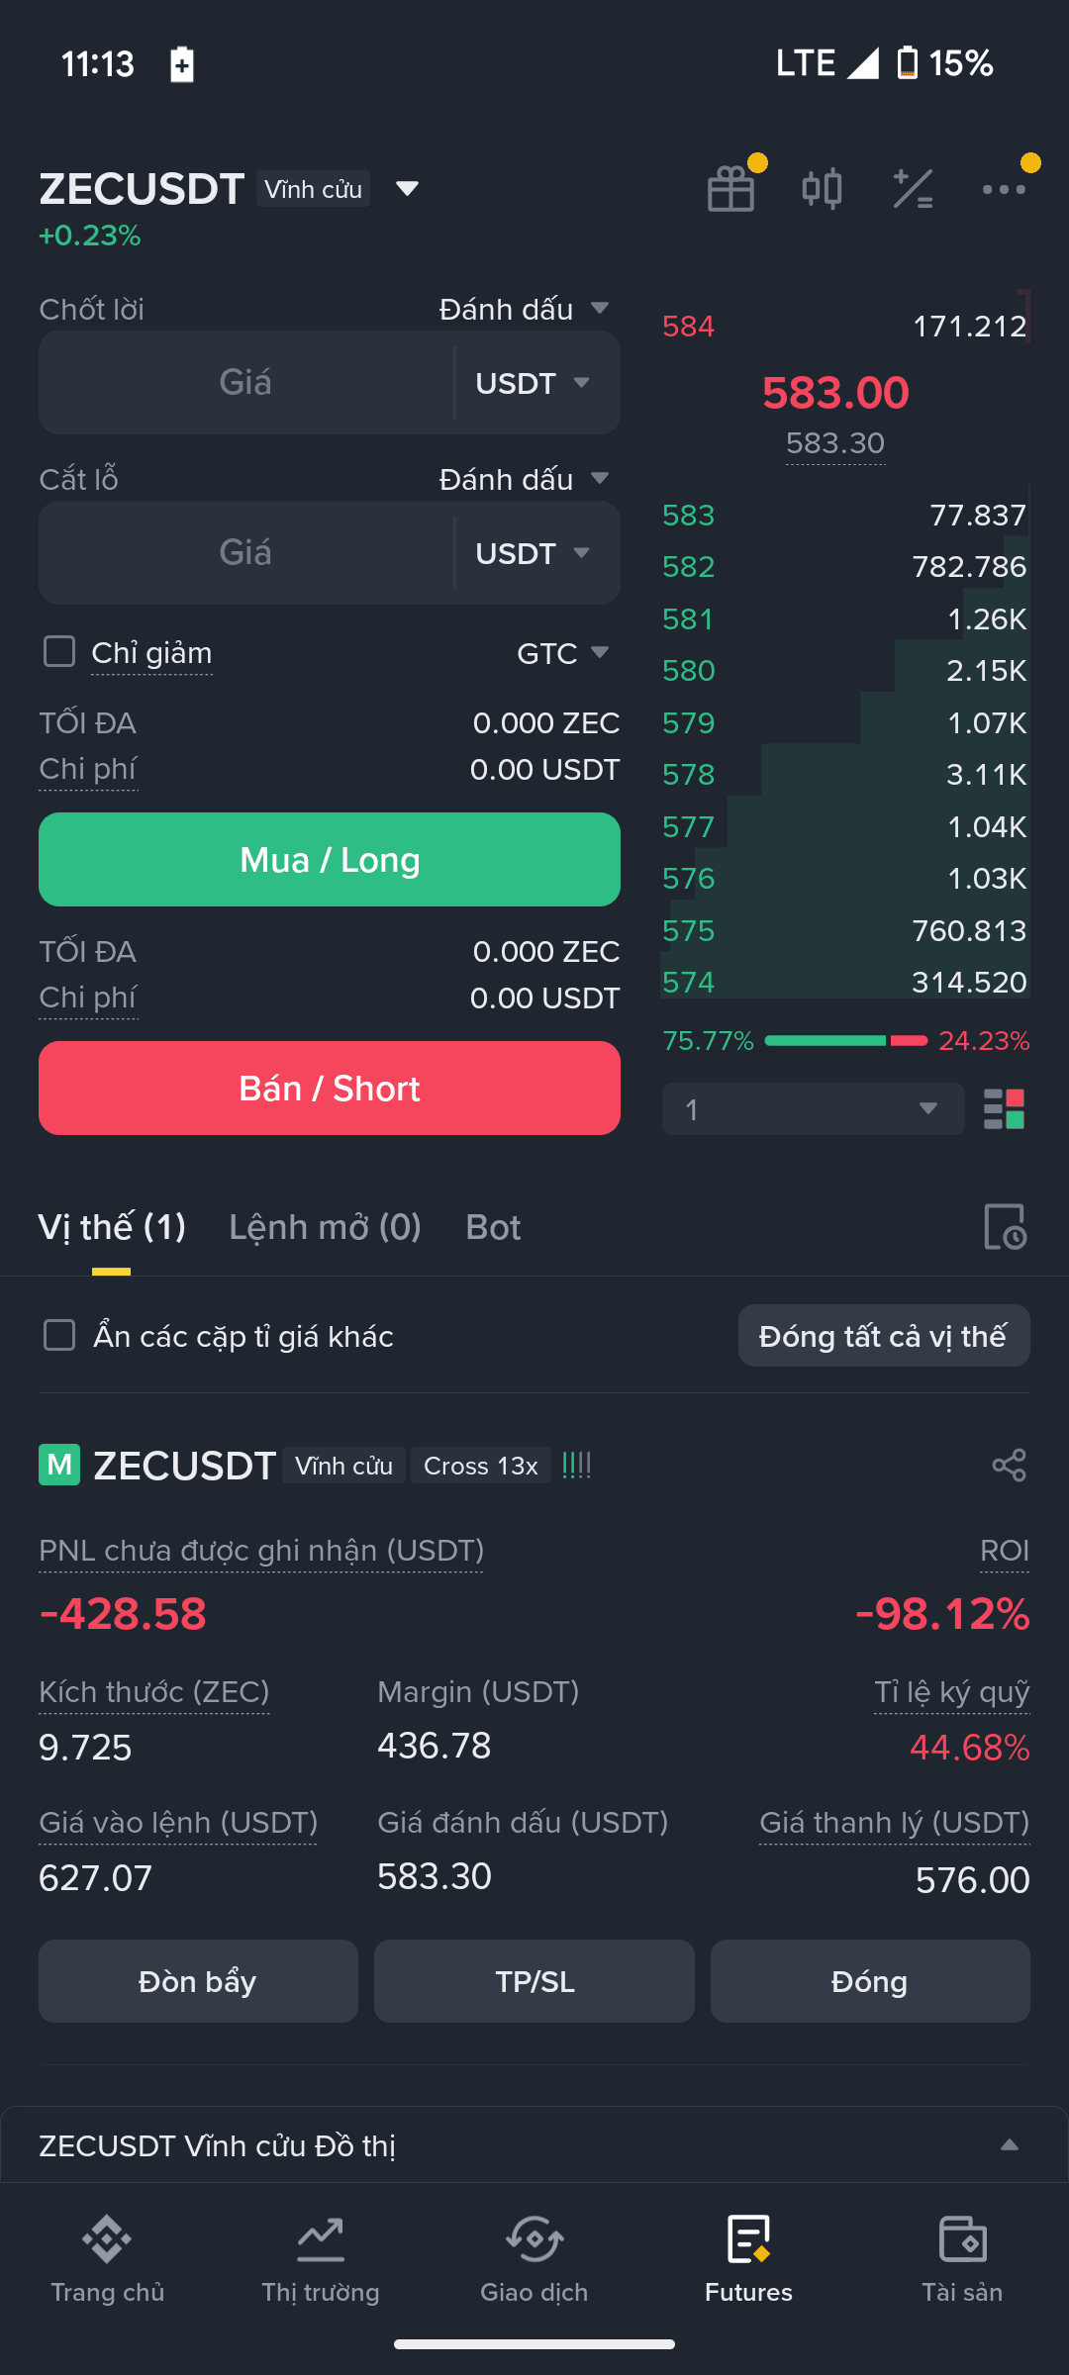Open the plus-minus calculator icon

[913, 188]
